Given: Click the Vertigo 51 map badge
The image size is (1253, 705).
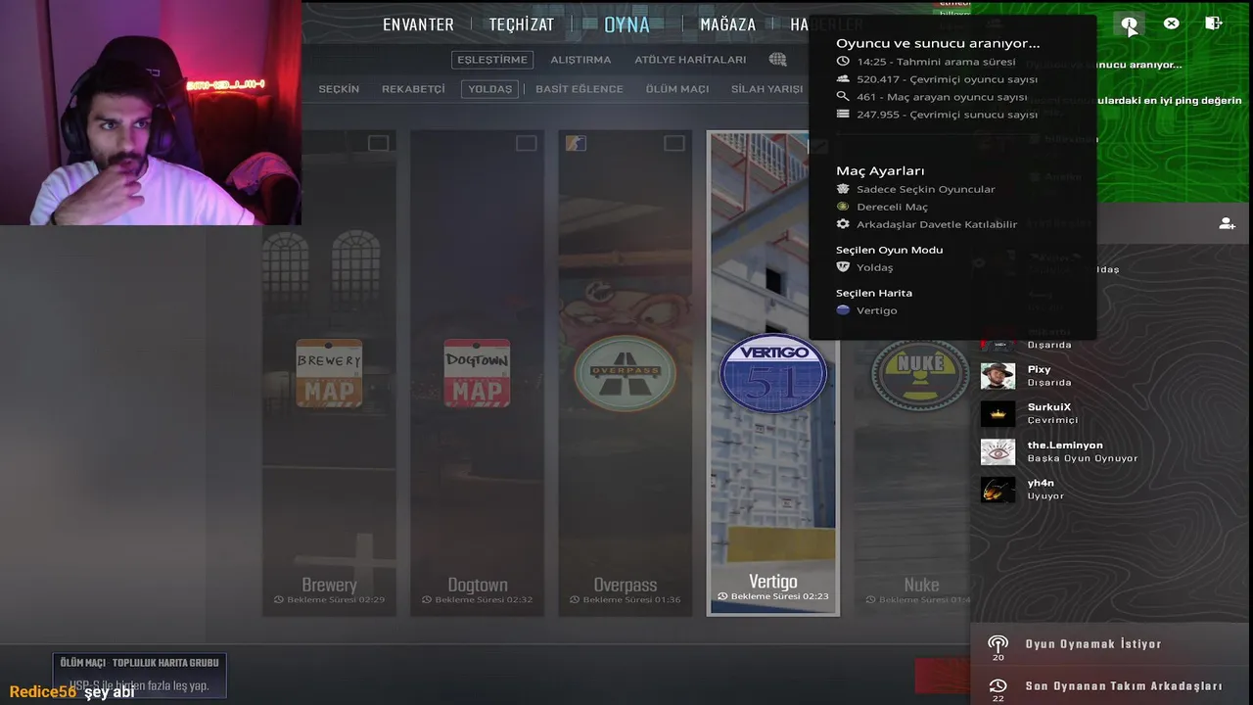Looking at the screenshot, I should [x=773, y=373].
